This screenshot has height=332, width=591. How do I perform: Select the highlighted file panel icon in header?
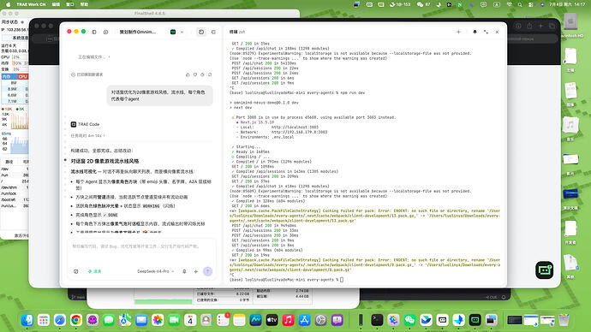(201, 32)
